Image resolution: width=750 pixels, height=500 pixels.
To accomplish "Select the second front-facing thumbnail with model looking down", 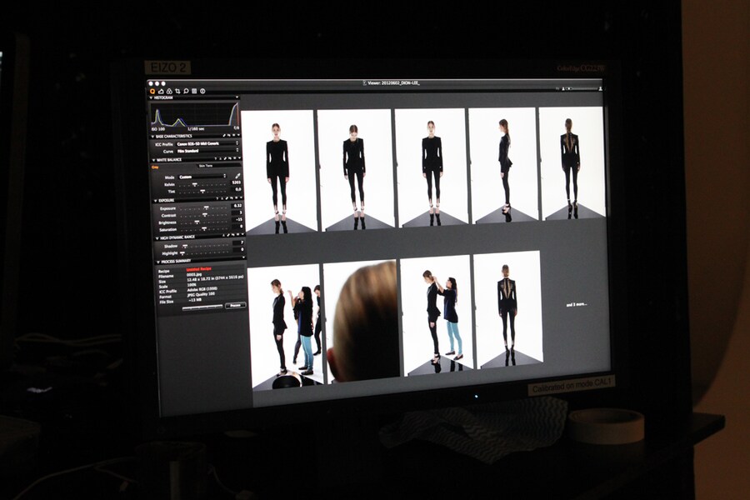I will tap(355, 170).
